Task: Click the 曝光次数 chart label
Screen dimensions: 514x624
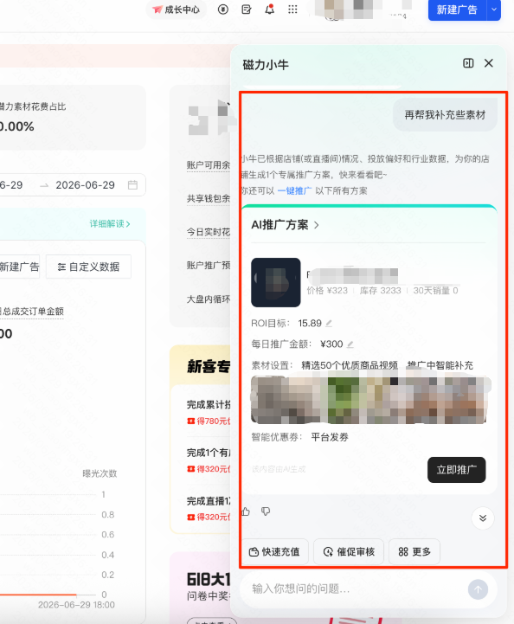Action: (x=100, y=473)
